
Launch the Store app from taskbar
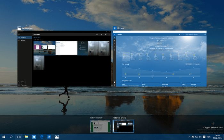point(34,137)
